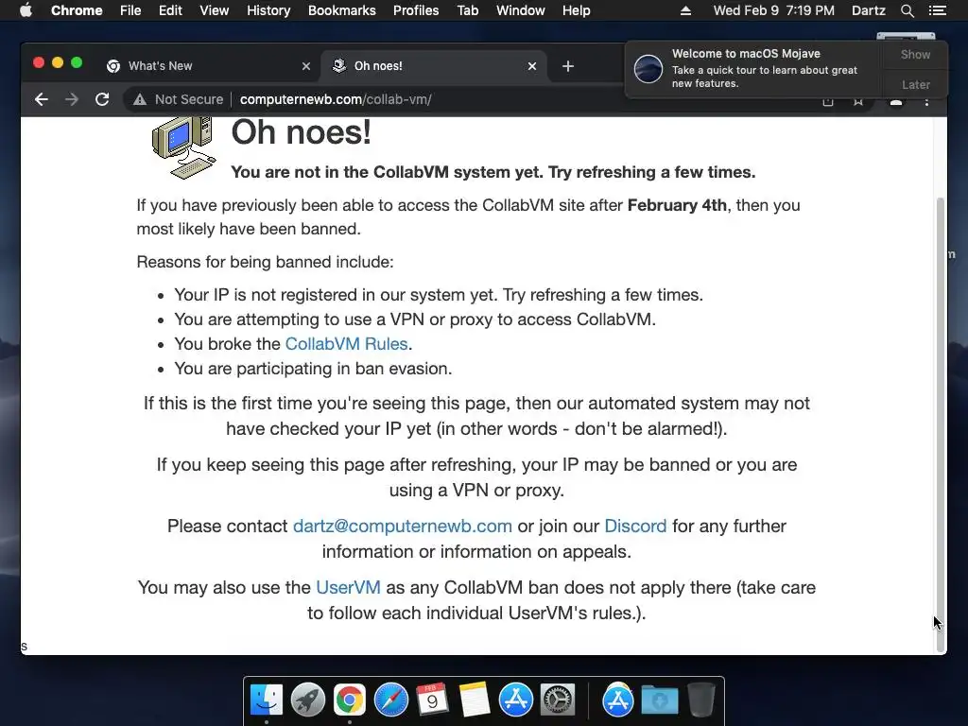Open the Chrome application menu
968x726 pixels.
click(x=77, y=10)
